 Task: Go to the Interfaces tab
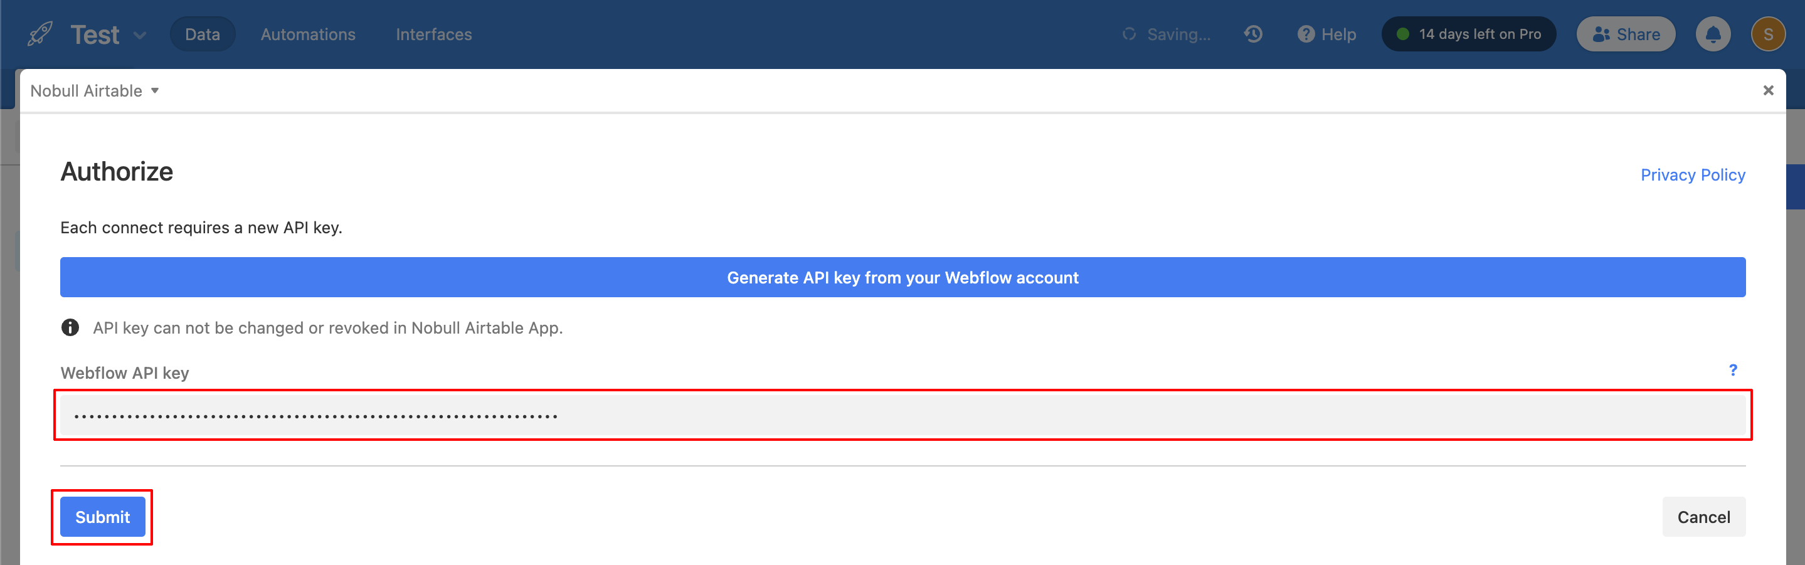click(434, 34)
